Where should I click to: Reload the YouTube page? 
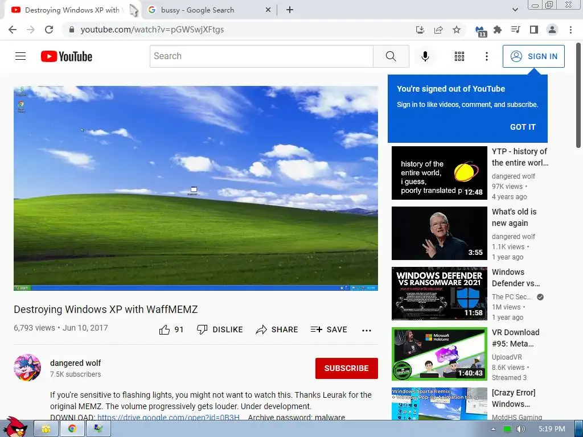tap(49, 30)
